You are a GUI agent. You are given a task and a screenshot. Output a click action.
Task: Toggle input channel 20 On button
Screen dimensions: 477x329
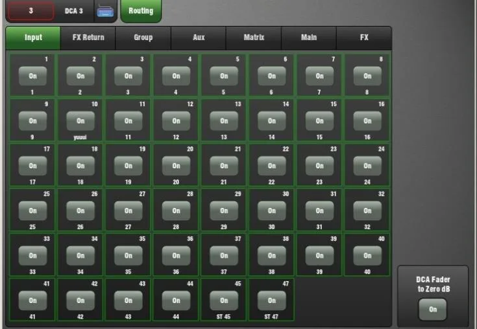(176, 166)
